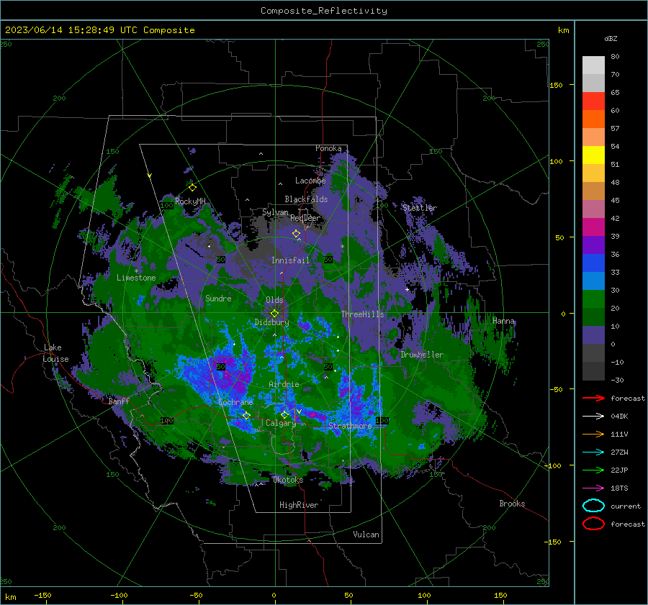Viewport: 648px width, 605px height.
Task: Click the Lacombe city label
Action: click(x=310, y=181)
